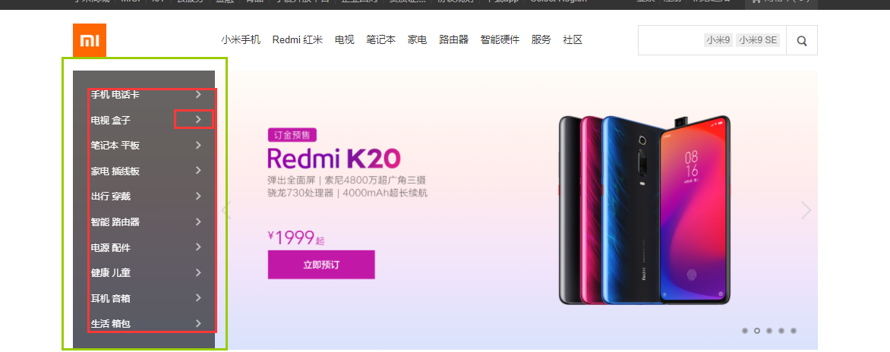Click chevron next to 电源 配件
890x352 pixels.
tap(198, 247)
